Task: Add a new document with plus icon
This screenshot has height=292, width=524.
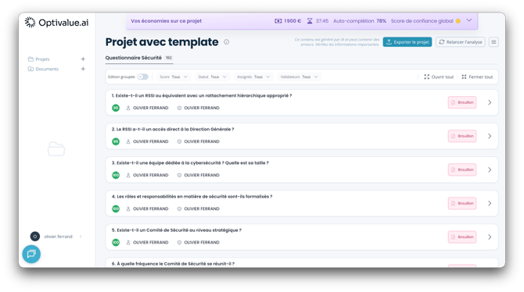Action: [83, 69]
